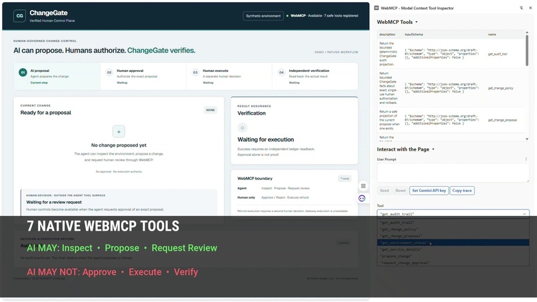Click the Synthetic environment button

(263, 16)
